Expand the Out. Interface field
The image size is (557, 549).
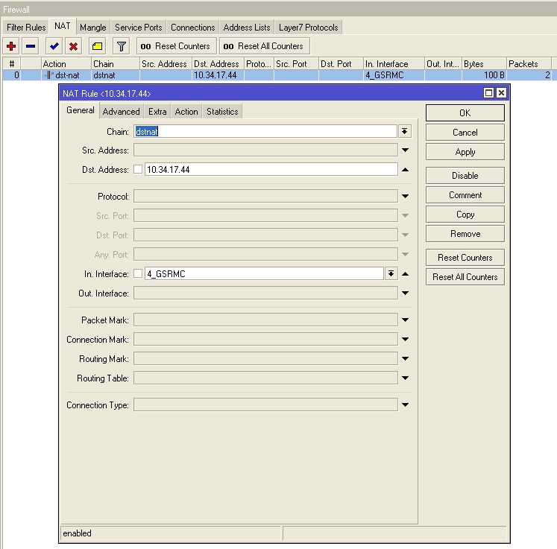click(x=405, y=293)
